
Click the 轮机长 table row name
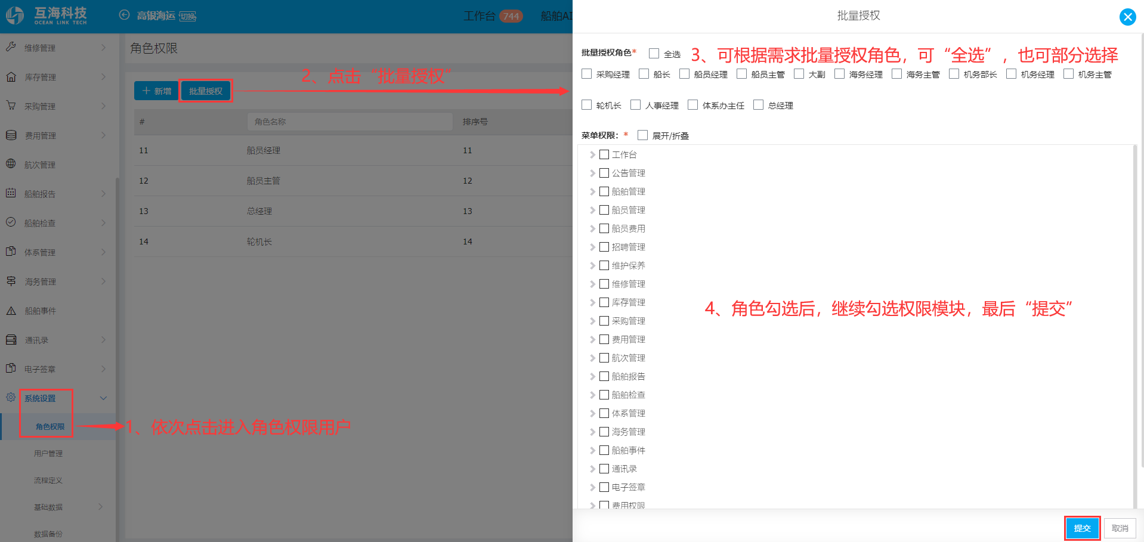tap(259, 241)
